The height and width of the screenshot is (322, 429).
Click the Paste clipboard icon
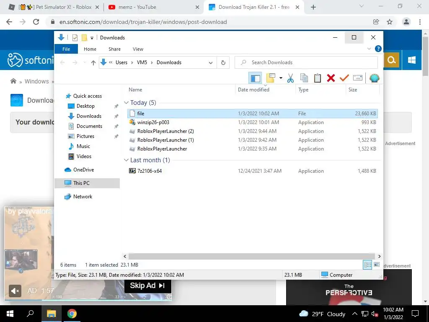click(318, 78)
